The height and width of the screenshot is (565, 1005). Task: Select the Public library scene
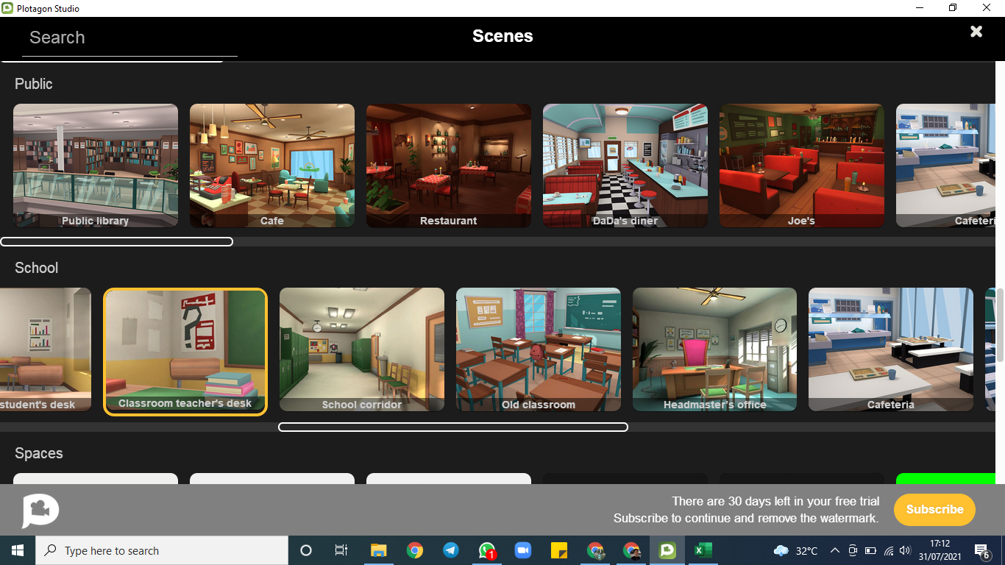(x=96, y=166)
